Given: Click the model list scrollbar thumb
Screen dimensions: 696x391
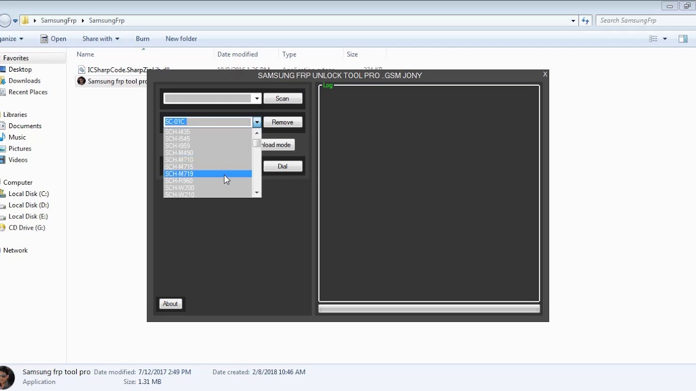Looking at the screenshot, I should click(x=257, y=143).
